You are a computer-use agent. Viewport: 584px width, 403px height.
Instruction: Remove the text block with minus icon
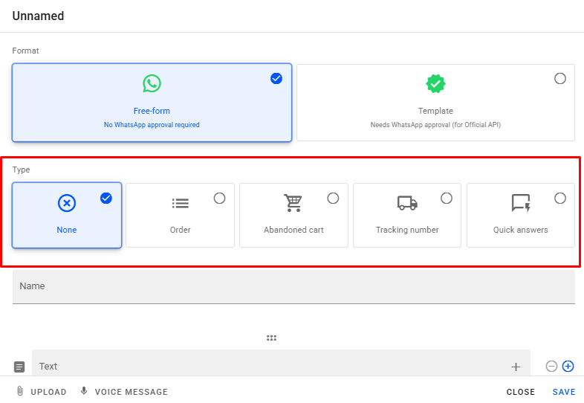551,366
